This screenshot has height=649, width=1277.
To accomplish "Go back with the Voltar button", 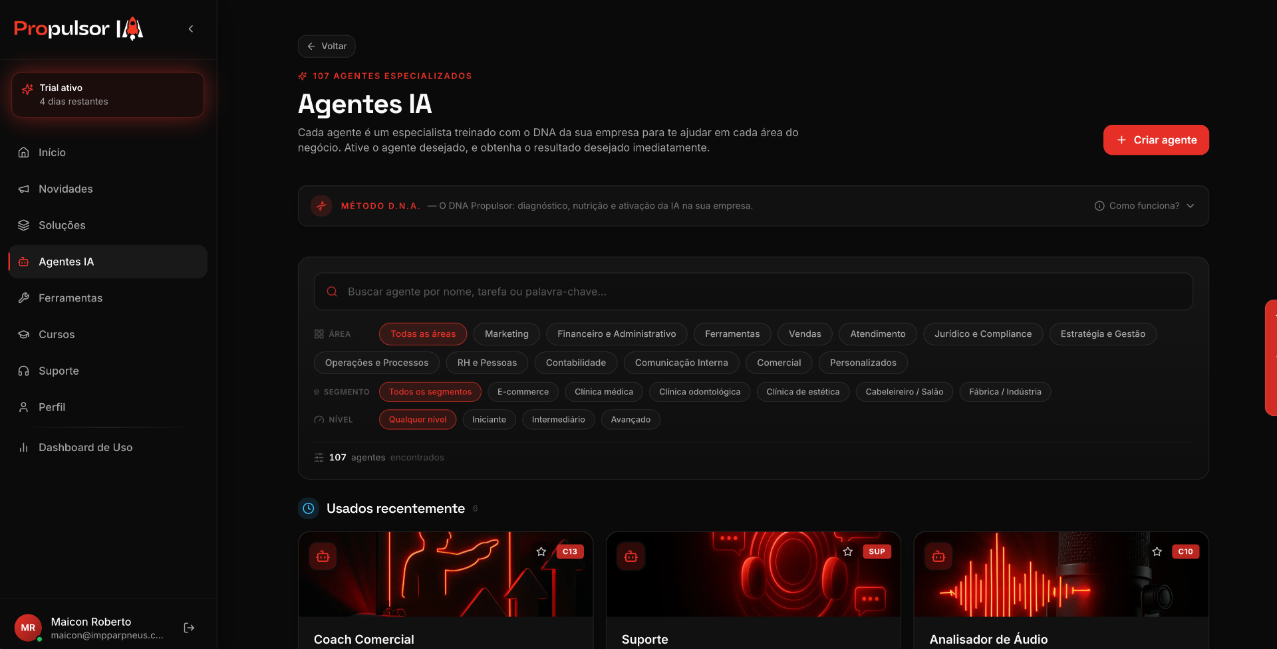I will [327, 46].
